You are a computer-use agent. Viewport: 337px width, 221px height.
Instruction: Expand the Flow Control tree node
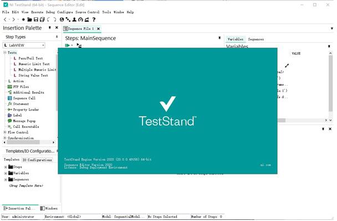click(x=5, y=132)
